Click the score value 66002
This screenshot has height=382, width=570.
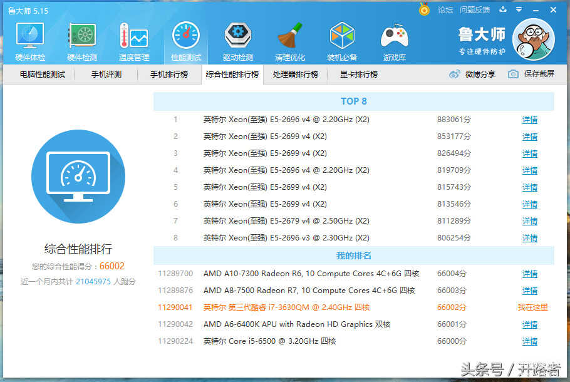[112, 266]
